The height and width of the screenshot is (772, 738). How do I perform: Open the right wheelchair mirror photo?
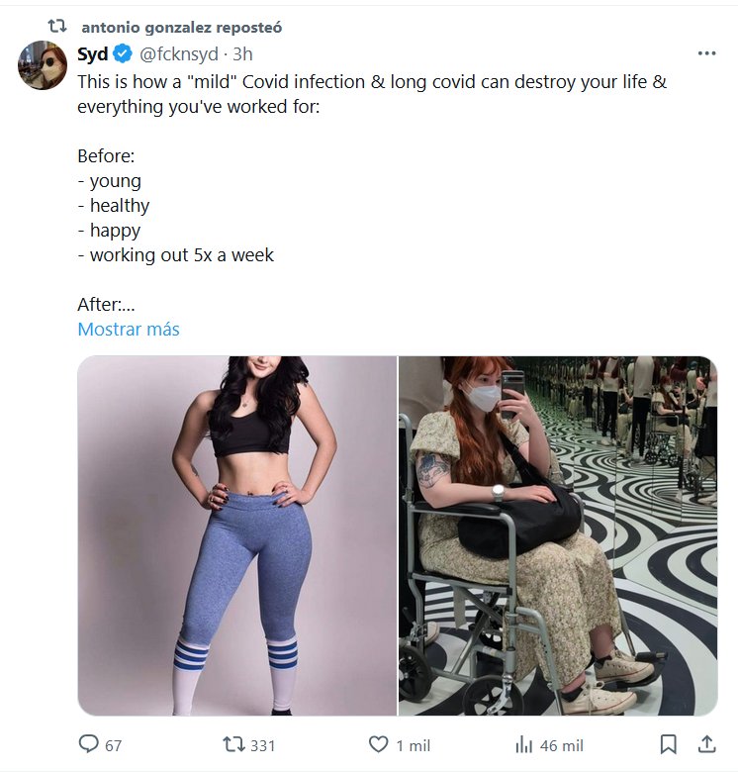pyautogui.click(x=558, y=535)
